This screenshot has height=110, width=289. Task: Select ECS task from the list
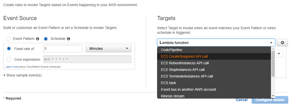169,83
